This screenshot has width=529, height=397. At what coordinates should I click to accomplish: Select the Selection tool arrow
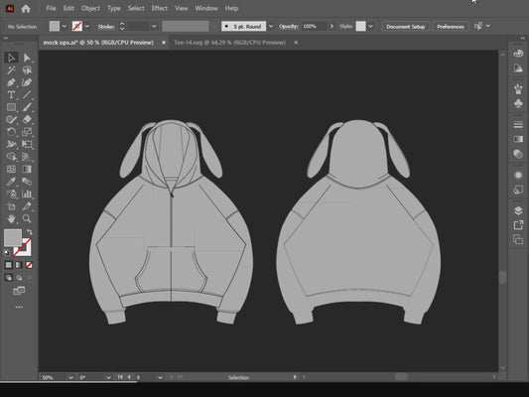[11, 58]
